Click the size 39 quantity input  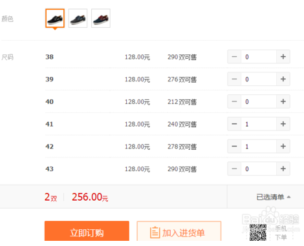pyautogui.click(x=259, y=79)
